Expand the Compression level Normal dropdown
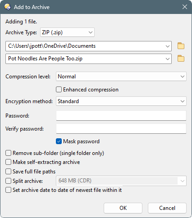Viewport: 192px width, 218px height. [121, 77]
